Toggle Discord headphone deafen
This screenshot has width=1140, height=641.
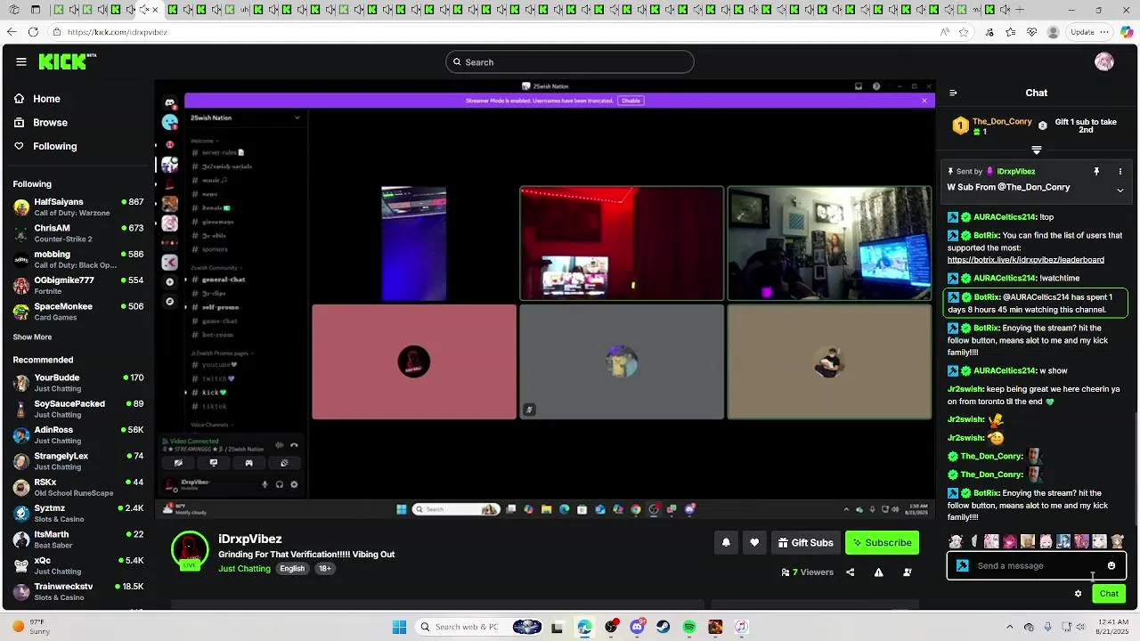tap(280, 484)
